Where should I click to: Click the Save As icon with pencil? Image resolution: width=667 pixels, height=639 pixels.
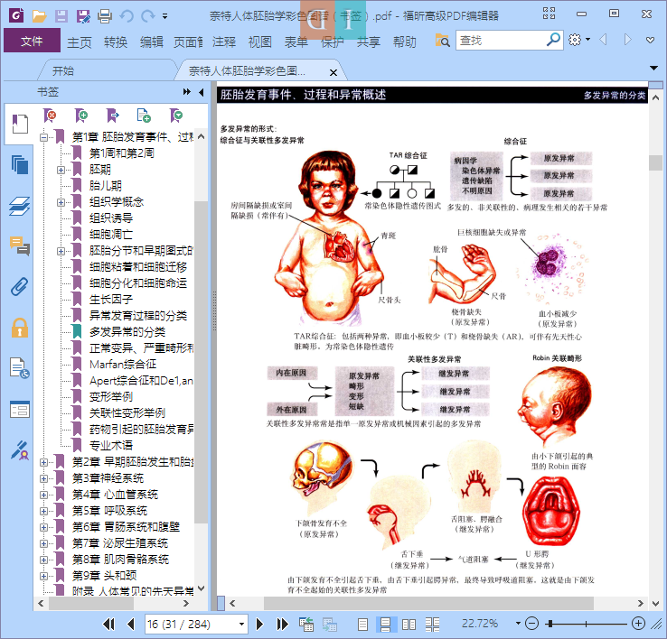pos(83,16)
